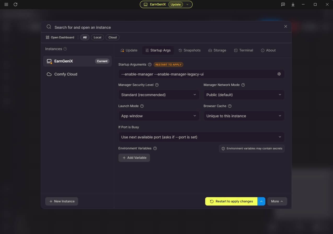Click the Environment Variables help icon

(x=155, y=148)
